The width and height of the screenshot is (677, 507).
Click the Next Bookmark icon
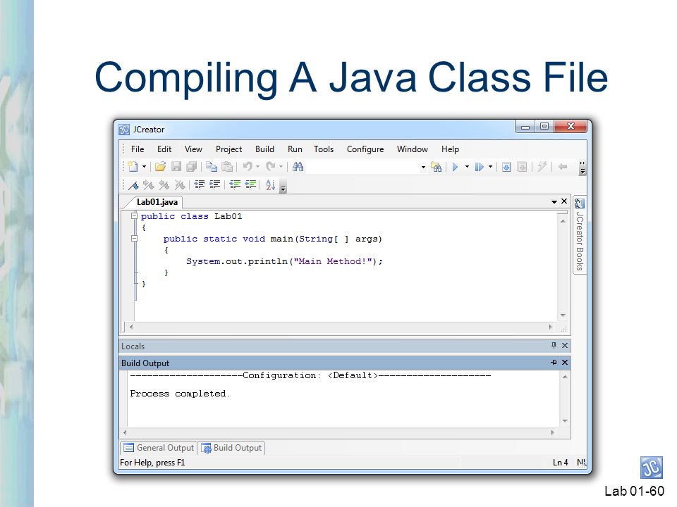(149, 185)
